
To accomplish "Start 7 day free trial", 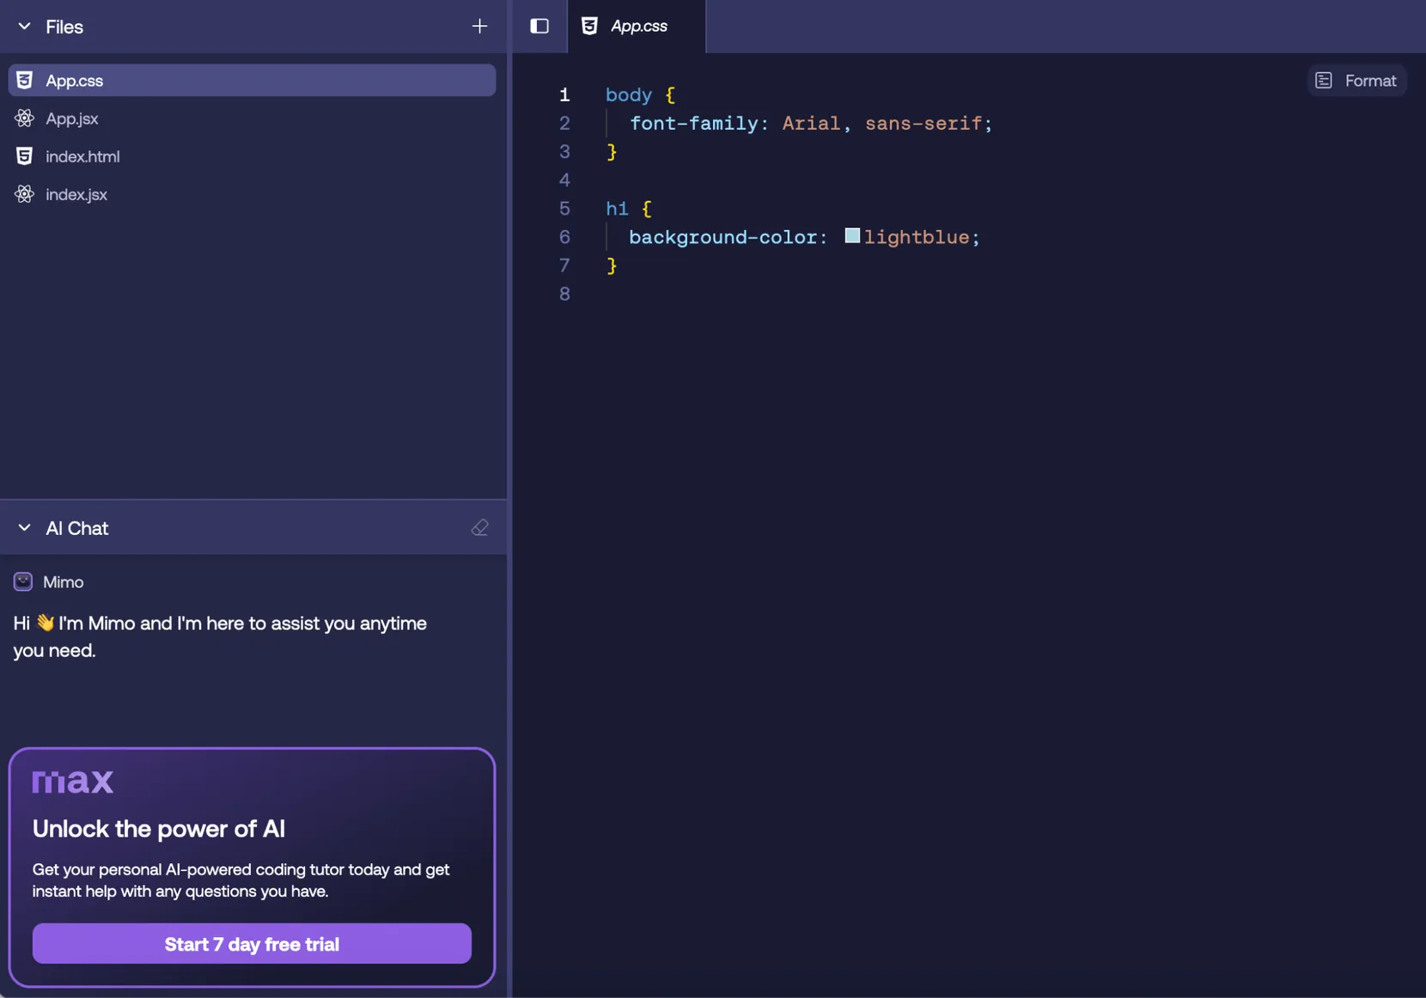I will [x=252, y=943].
